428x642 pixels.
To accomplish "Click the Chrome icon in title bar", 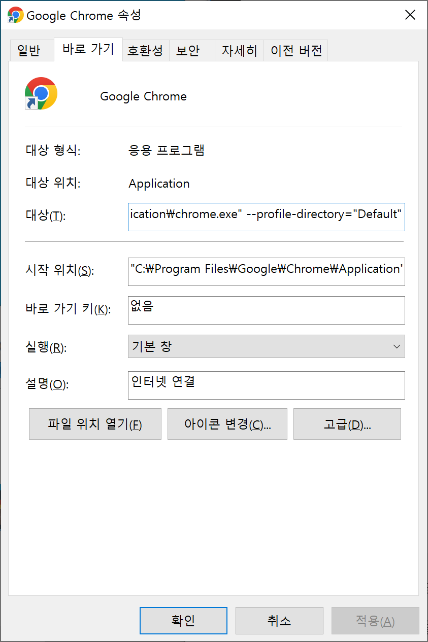I will click(16, 15).
